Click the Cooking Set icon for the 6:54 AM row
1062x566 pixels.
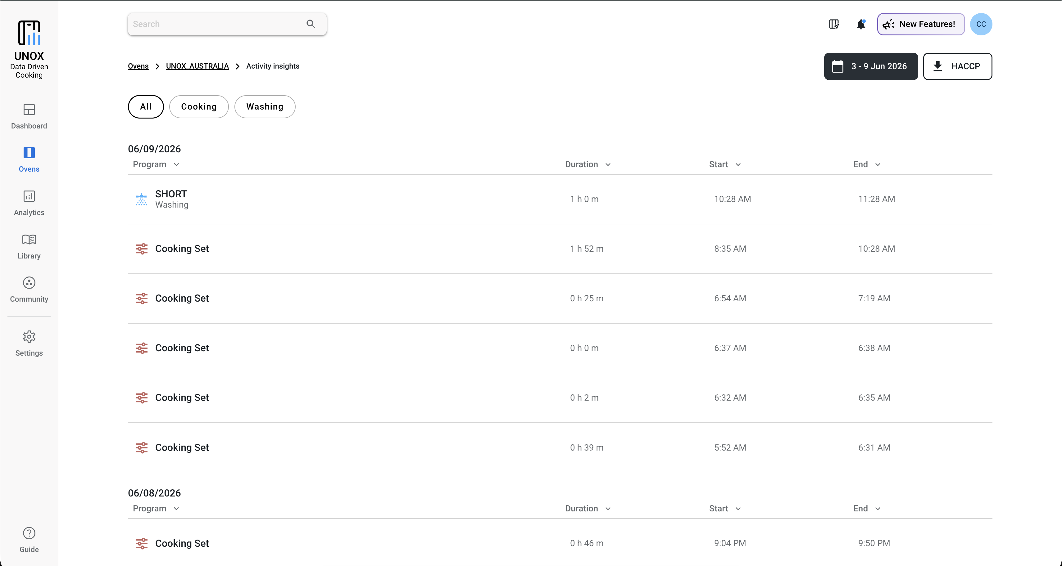tap(141, 298)
